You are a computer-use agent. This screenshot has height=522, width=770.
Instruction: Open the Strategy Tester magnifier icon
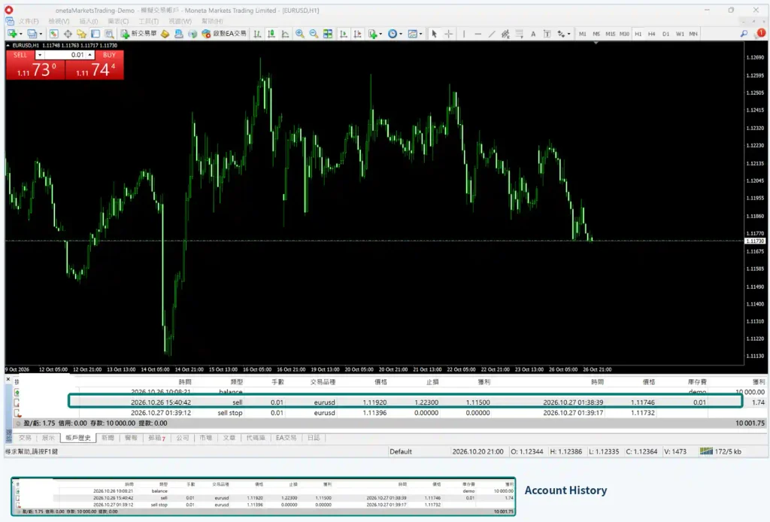(109, 34)
